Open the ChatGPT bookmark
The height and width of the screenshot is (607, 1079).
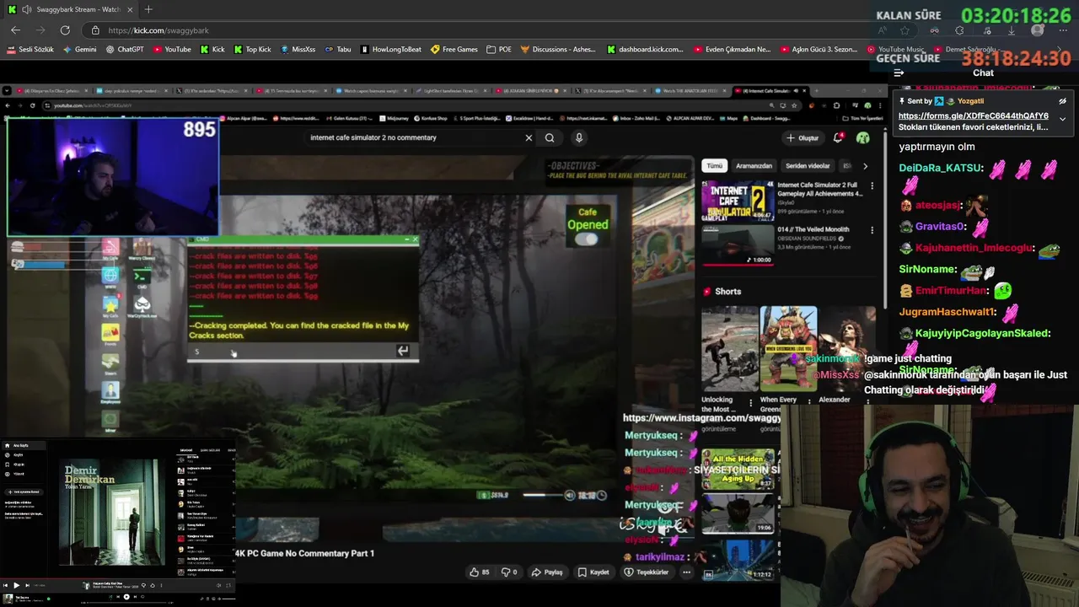125,50
